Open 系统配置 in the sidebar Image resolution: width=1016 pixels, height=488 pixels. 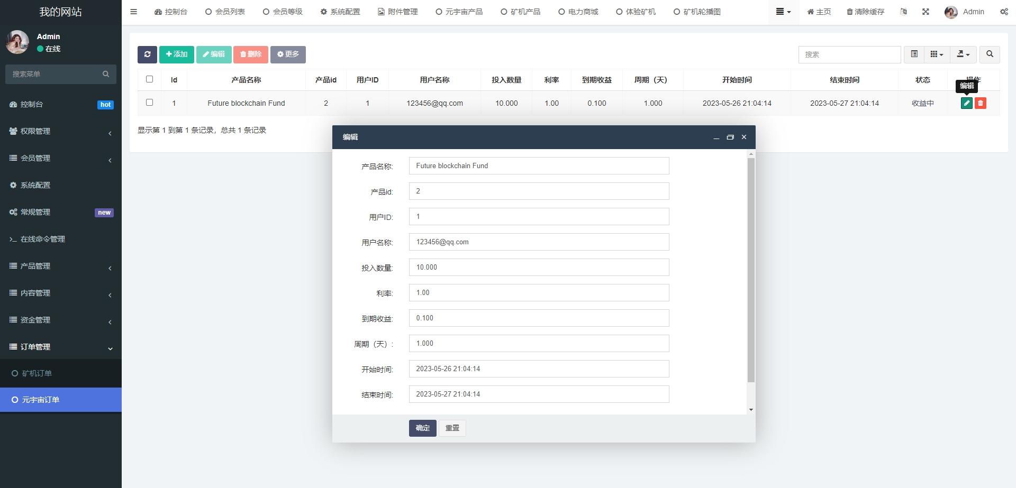[61, 185]
